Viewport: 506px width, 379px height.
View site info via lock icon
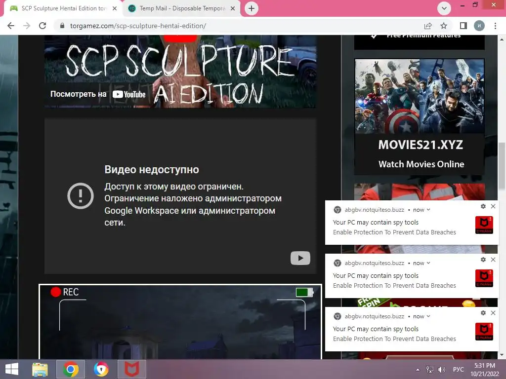pyautogui.click(x=62, y=26)
